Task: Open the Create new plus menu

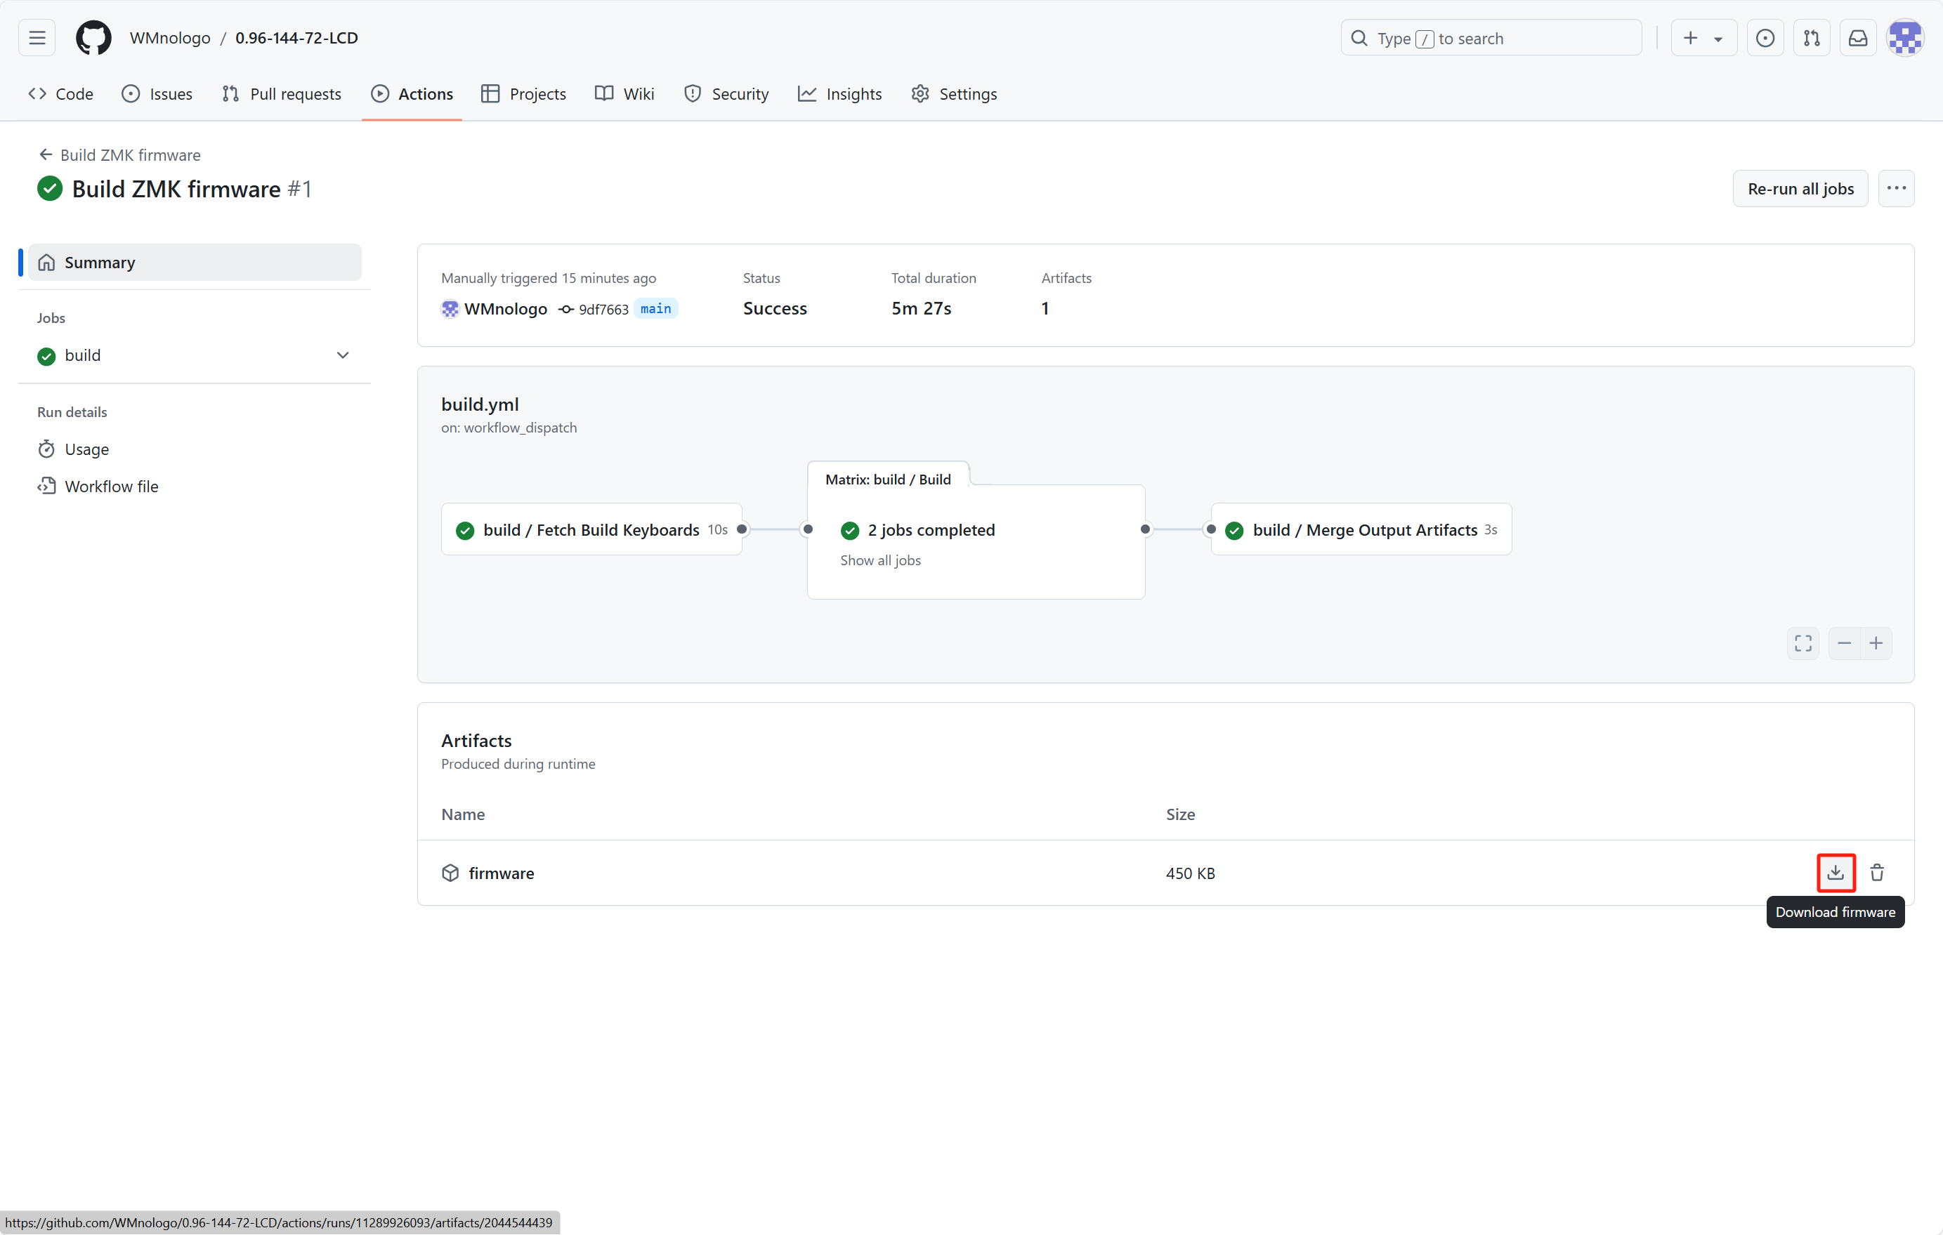Action: (1703, 38)
